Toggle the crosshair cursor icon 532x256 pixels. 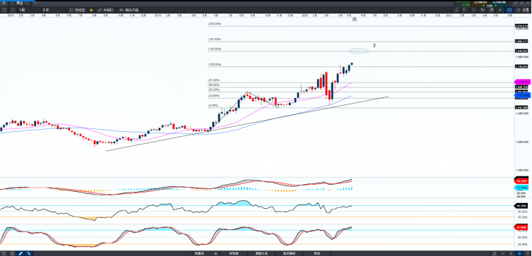tap(500, 10)
